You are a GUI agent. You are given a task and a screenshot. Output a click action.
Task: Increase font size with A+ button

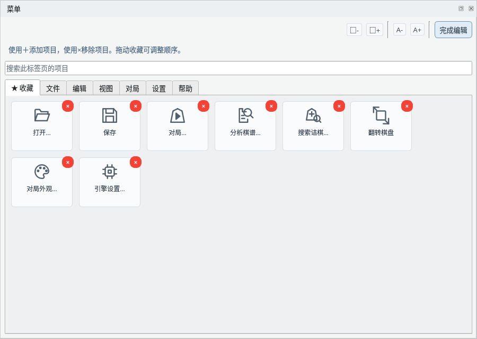click(x=417, y=30)
